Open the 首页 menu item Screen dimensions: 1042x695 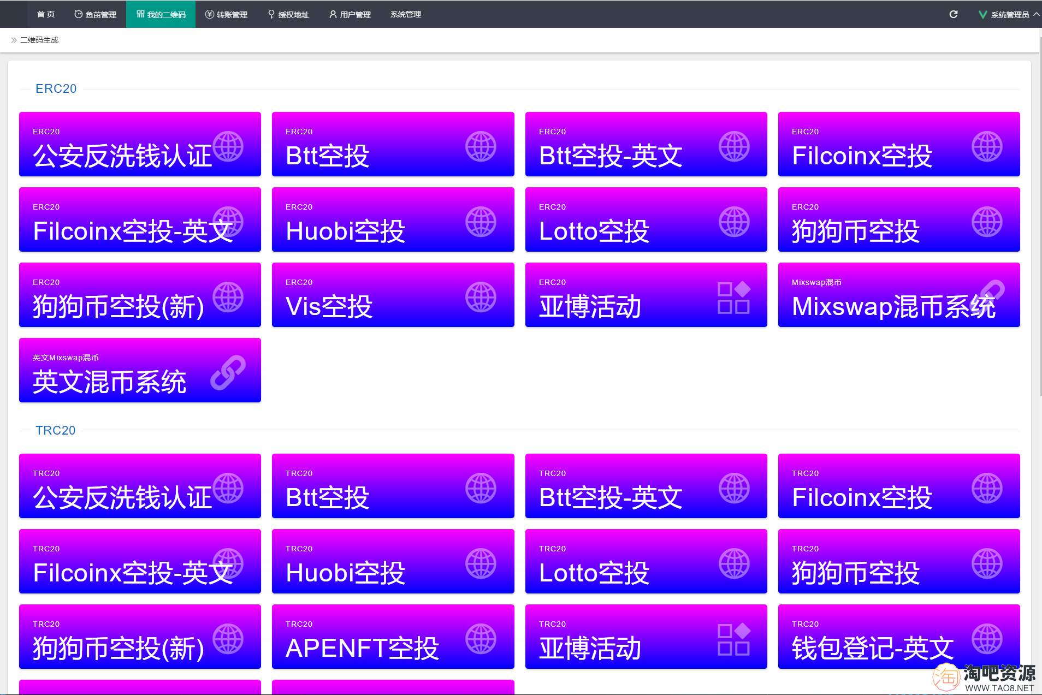pos(46,14)
